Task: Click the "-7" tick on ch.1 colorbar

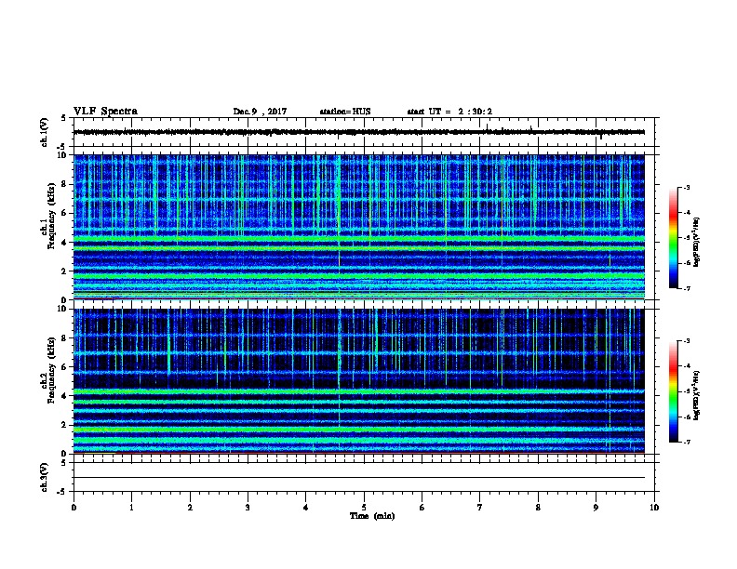Action: click(686, 288)
